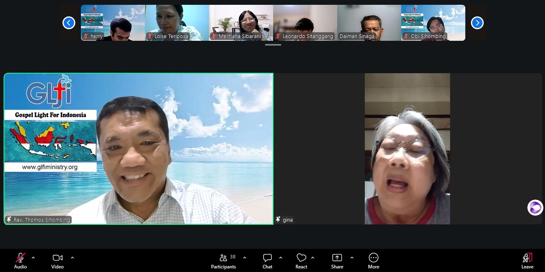Click muted mic icon on Obi Sihombing's tile
Screen dimensions: 545x272
[406, 36]
